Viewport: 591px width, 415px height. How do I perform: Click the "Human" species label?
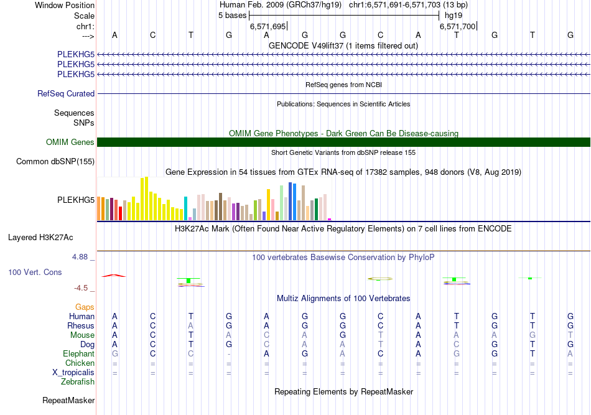point(81,316)
